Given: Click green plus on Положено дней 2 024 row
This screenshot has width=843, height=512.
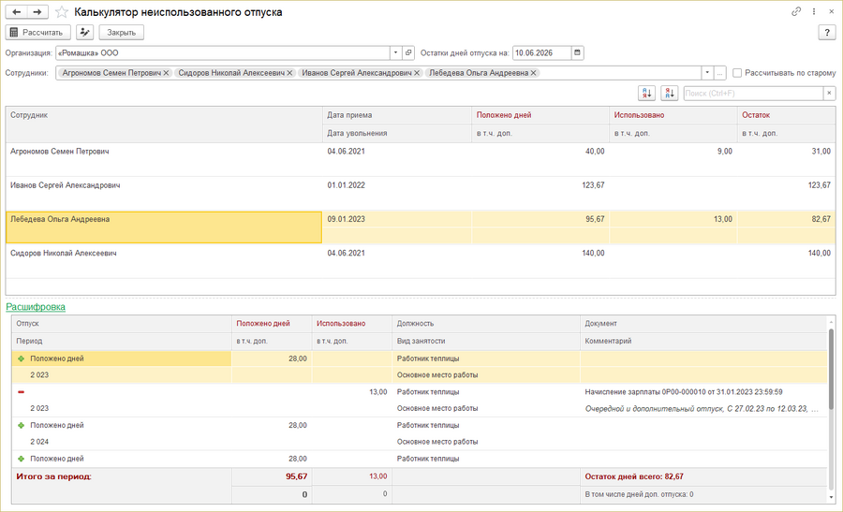Looking at the screenshot, I should [21, 425].
